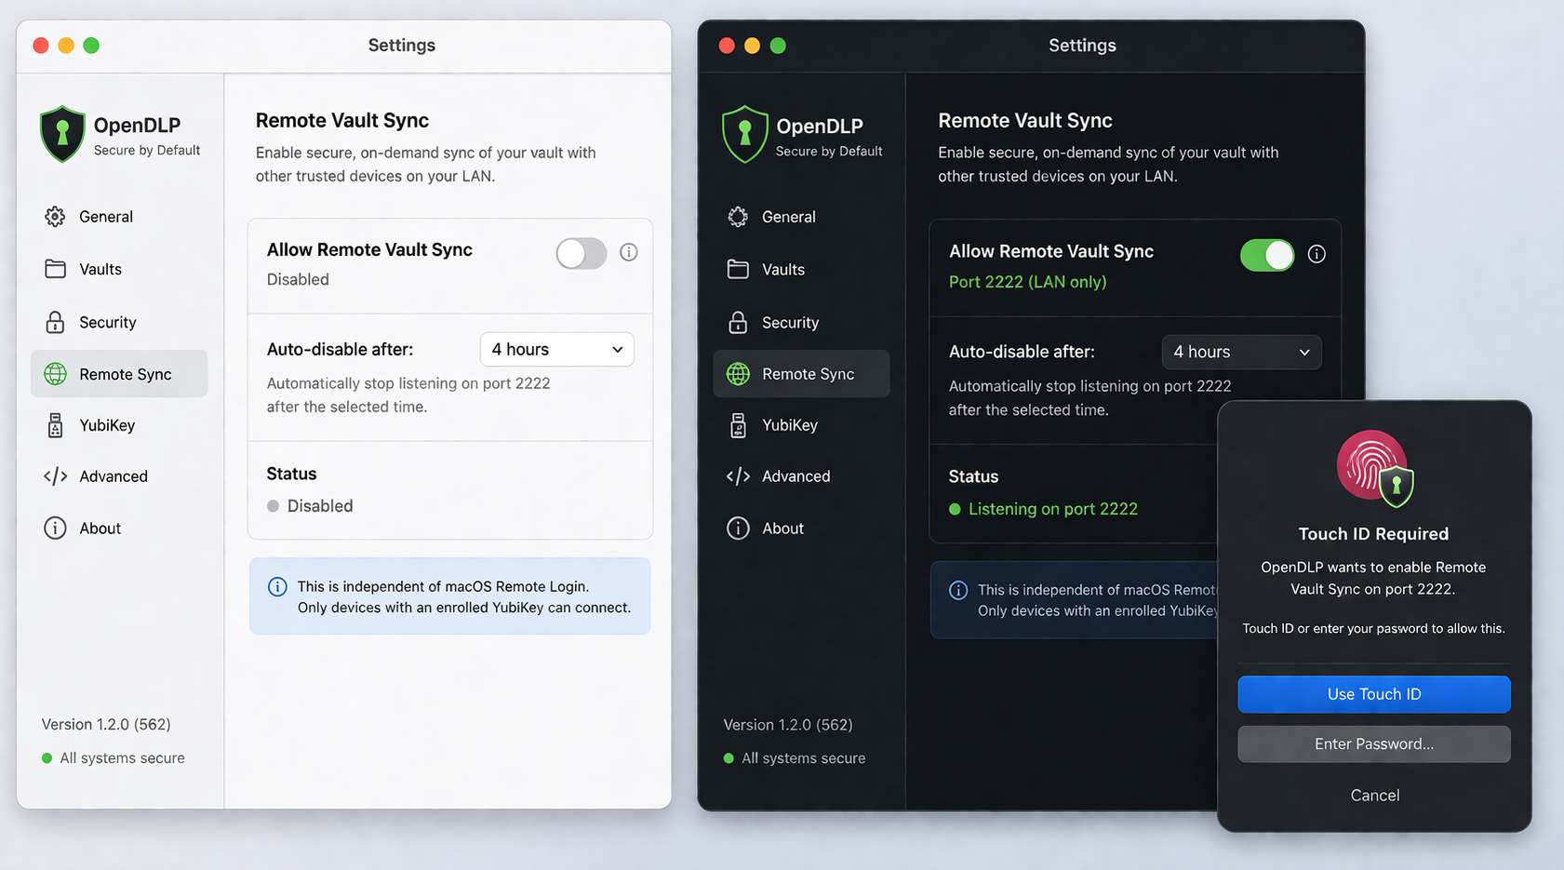Click the General gear icon in dark window
This screenshot has width=1564, height=870.
pyautogui.click(x=738, y=217)
